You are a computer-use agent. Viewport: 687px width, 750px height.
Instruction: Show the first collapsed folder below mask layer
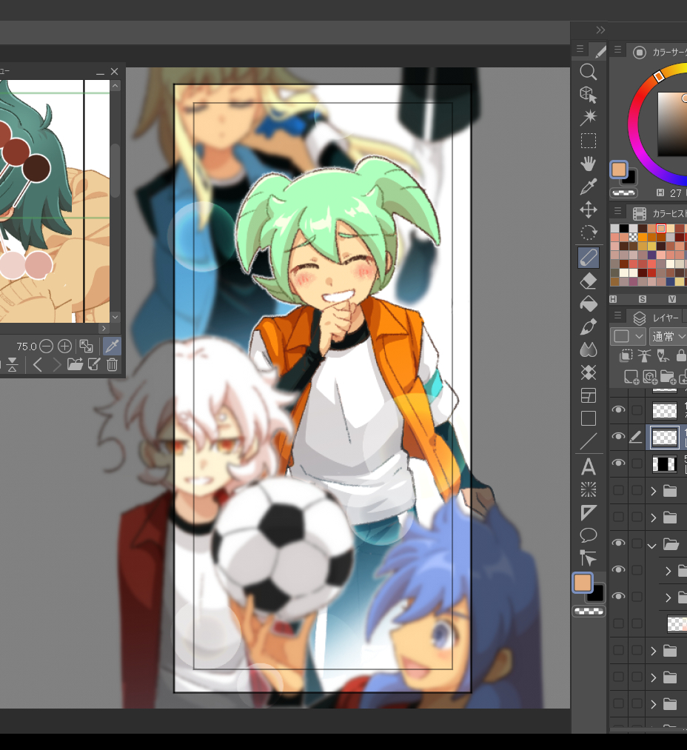coord(618,490)
